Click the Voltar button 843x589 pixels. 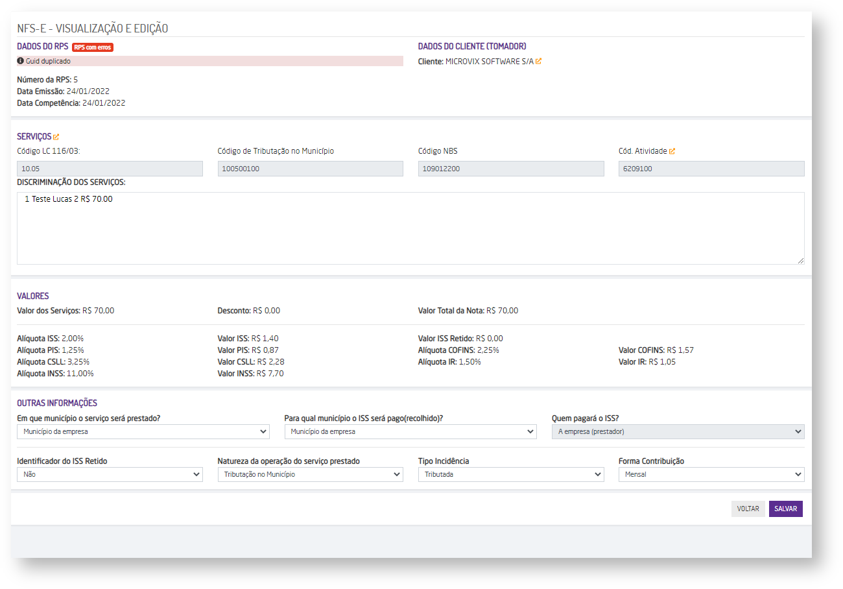click(x=748, y=509)
